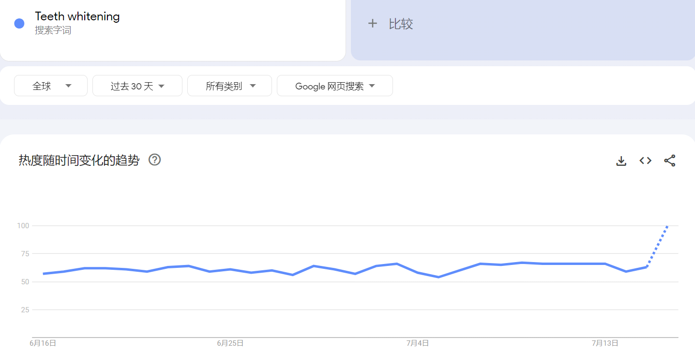This screenshot has width=695, height=352.
Task: Open the Google 网页搜索 search type dropdown
Action: pos(334,86)
